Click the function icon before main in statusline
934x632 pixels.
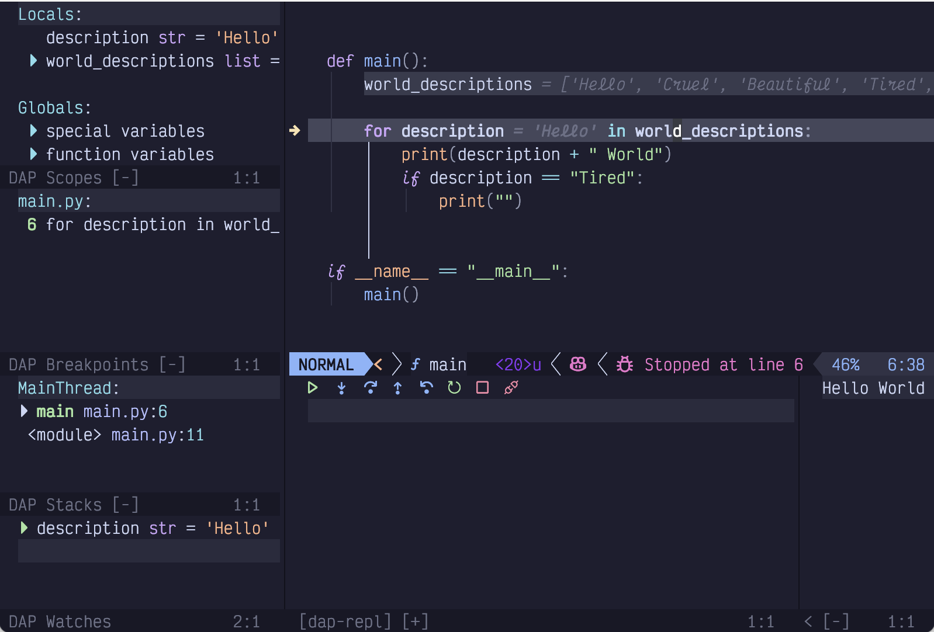pos(416,364)
